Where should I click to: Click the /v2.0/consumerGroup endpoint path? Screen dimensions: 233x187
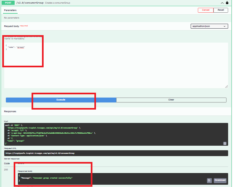pos(30,3)
